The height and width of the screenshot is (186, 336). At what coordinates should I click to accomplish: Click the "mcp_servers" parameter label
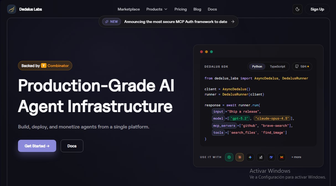click(x=224, y=126)
